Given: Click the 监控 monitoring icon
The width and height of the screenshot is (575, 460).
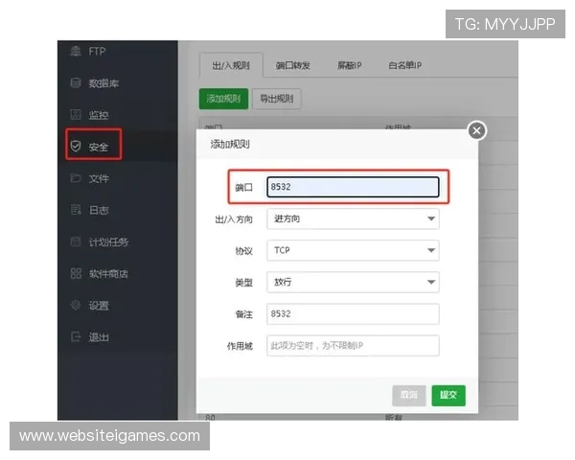Looking at the screenshot, I should pyautogui.click(x=75, y=115).
